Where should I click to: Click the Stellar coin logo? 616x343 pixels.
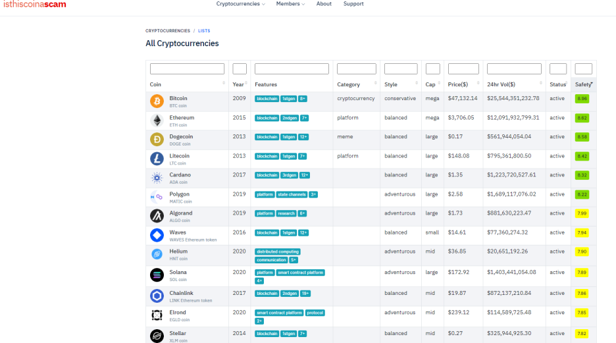(157, 336)
